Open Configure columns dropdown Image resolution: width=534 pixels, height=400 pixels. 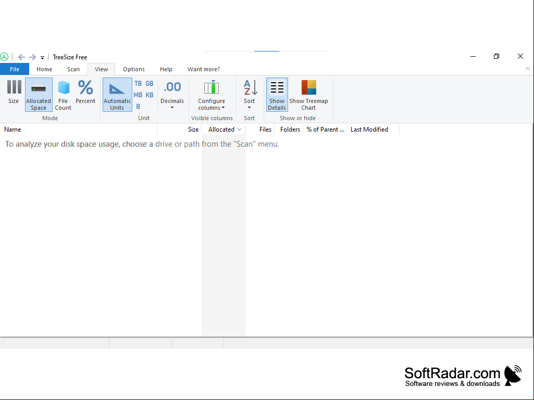[x=212, y=95]
